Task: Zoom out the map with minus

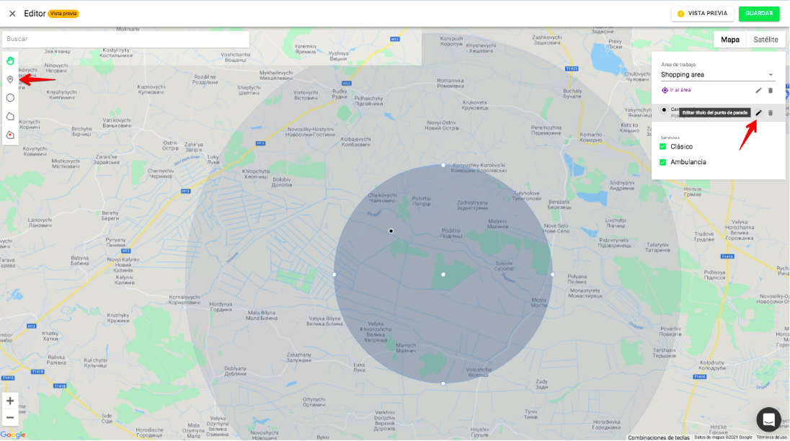Action: point(10,417)
